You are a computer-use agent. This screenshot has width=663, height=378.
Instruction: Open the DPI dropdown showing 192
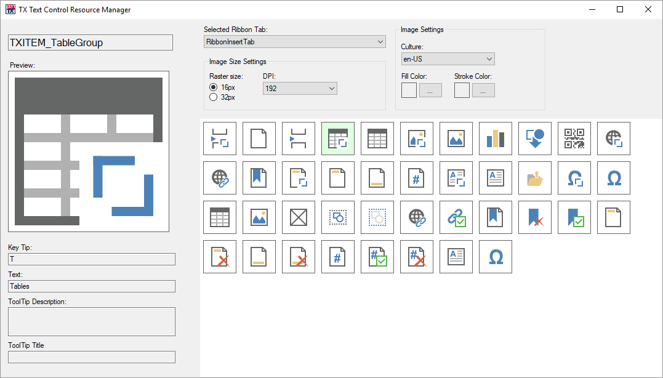coord(300,89)
